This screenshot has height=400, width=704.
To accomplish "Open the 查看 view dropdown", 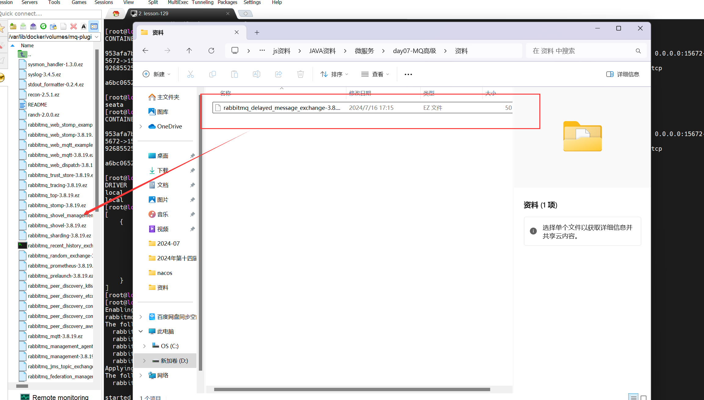I will pyautogui.click(x=375, y=74).
